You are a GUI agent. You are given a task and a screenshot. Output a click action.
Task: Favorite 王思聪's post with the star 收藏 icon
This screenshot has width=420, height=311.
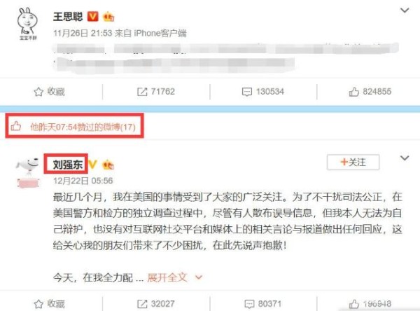49,92
